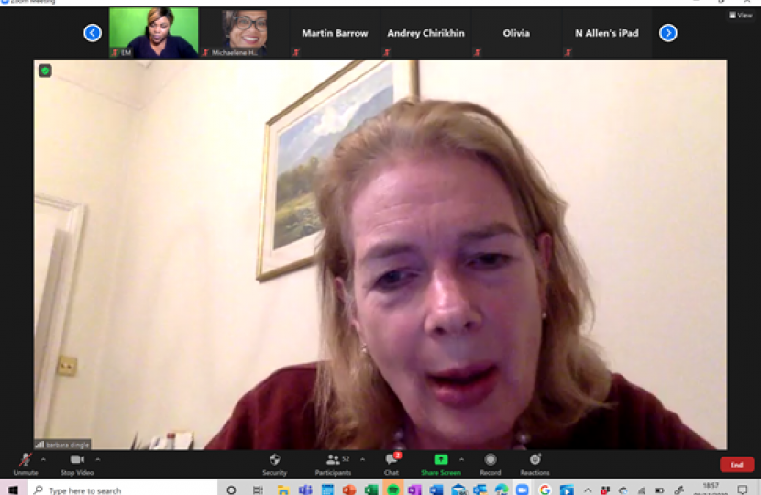761x495 pixels.
Task: Open the Participants panel
Action: 332,463
